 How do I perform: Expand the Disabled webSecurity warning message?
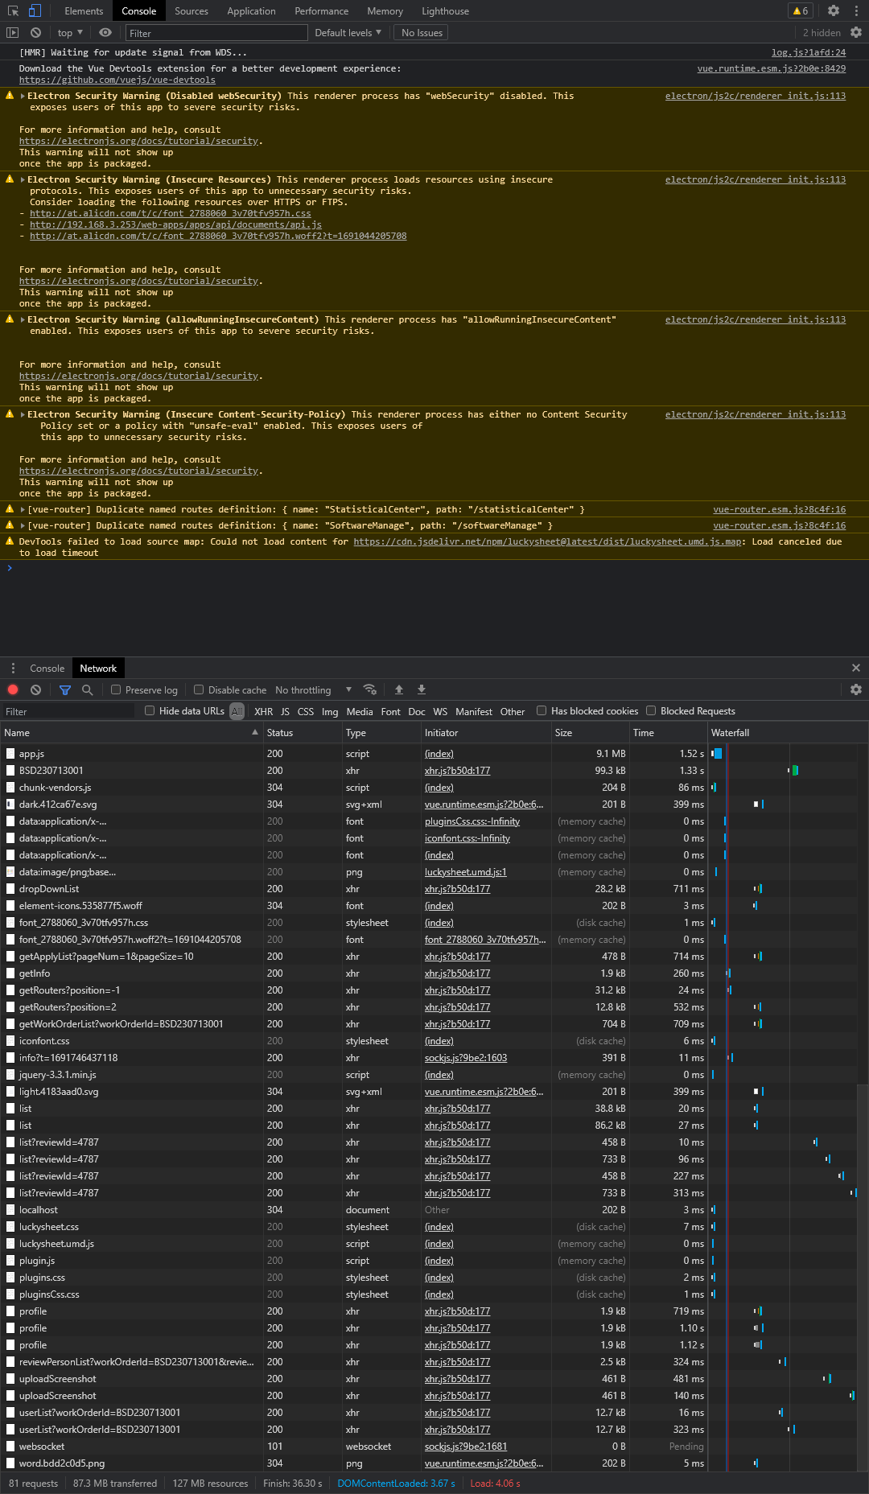point(23,97)
